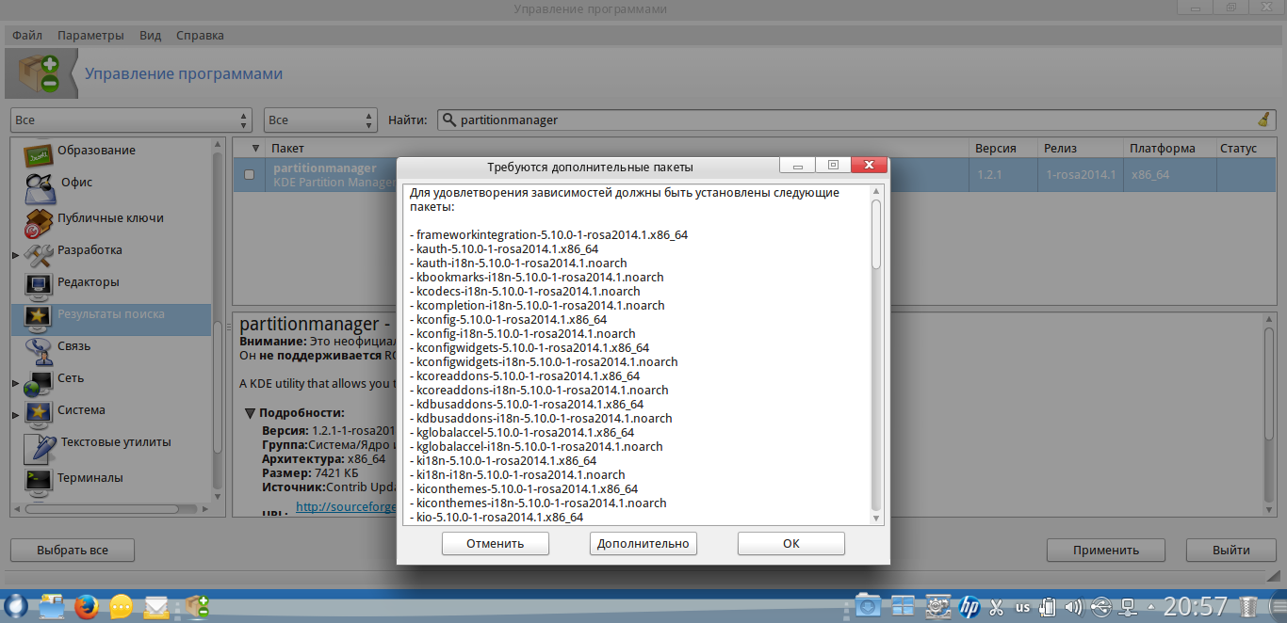Viewport: 1287px width, 623px height.
Task: Open the Файл menu
Action: pyautogui.click(x=27, y=35)
